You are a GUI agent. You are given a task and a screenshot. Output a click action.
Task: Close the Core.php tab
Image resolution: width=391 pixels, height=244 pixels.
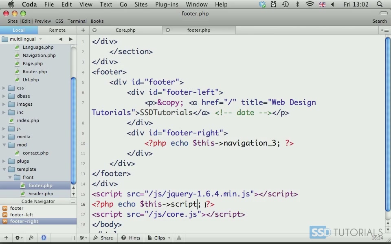[94, 30]
